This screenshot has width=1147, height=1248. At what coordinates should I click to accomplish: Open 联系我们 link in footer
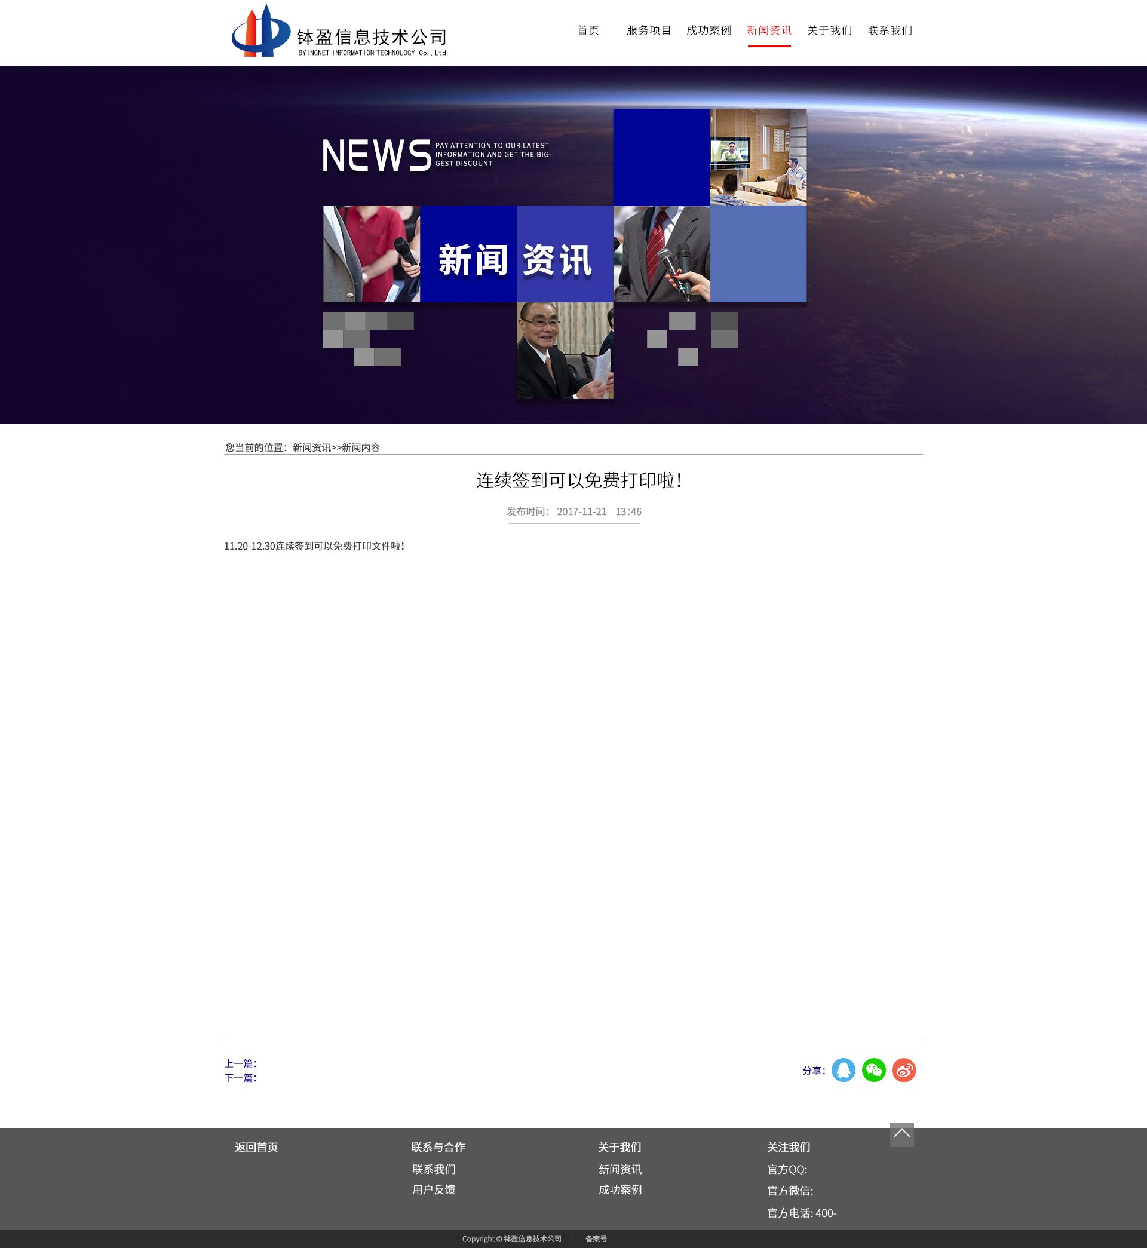coord(433,1169)
